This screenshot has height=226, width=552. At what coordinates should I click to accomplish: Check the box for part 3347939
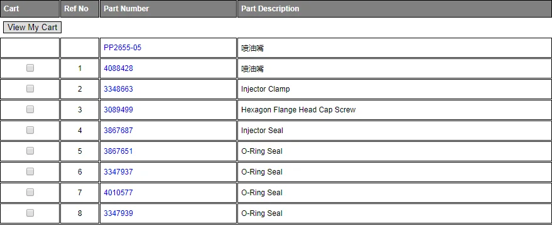[30, 213]
